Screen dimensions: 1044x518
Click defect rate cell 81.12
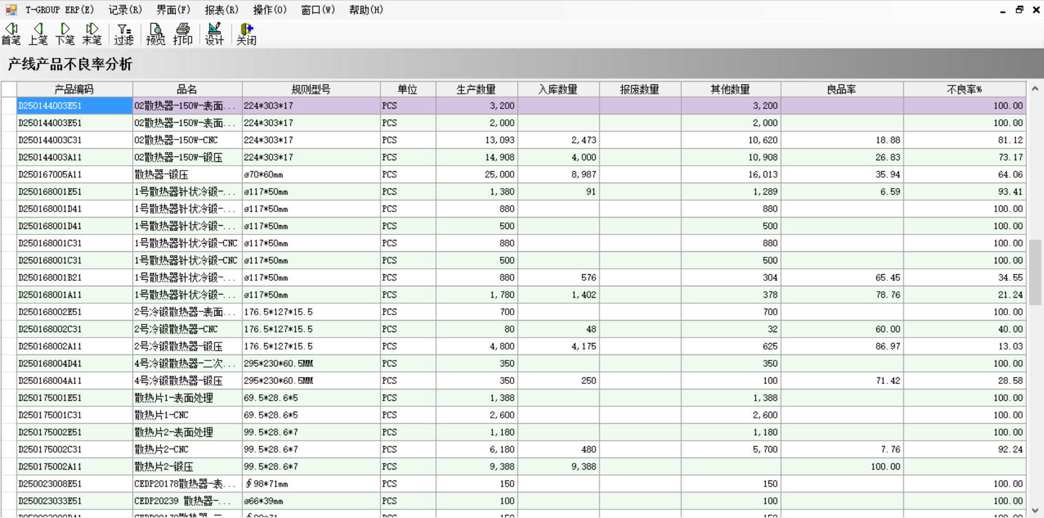pyautogui.click(x=964, y=140)
